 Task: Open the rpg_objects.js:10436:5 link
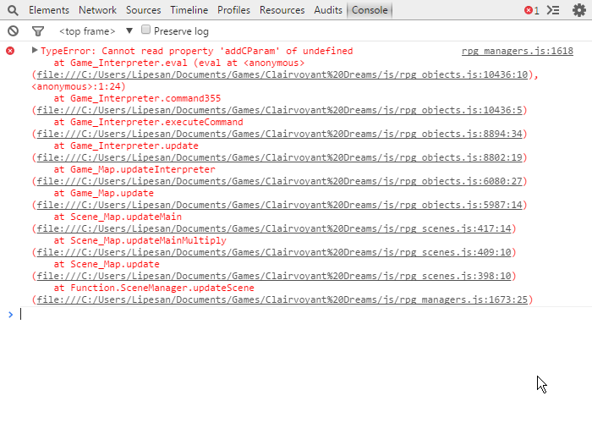point(279,110)
